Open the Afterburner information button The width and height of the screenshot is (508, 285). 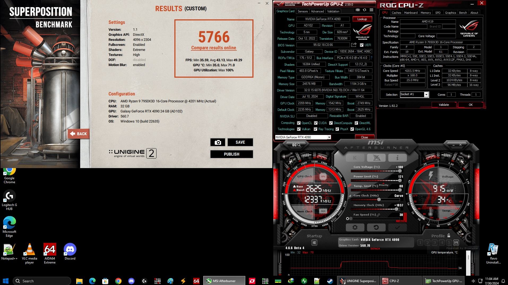397,158
